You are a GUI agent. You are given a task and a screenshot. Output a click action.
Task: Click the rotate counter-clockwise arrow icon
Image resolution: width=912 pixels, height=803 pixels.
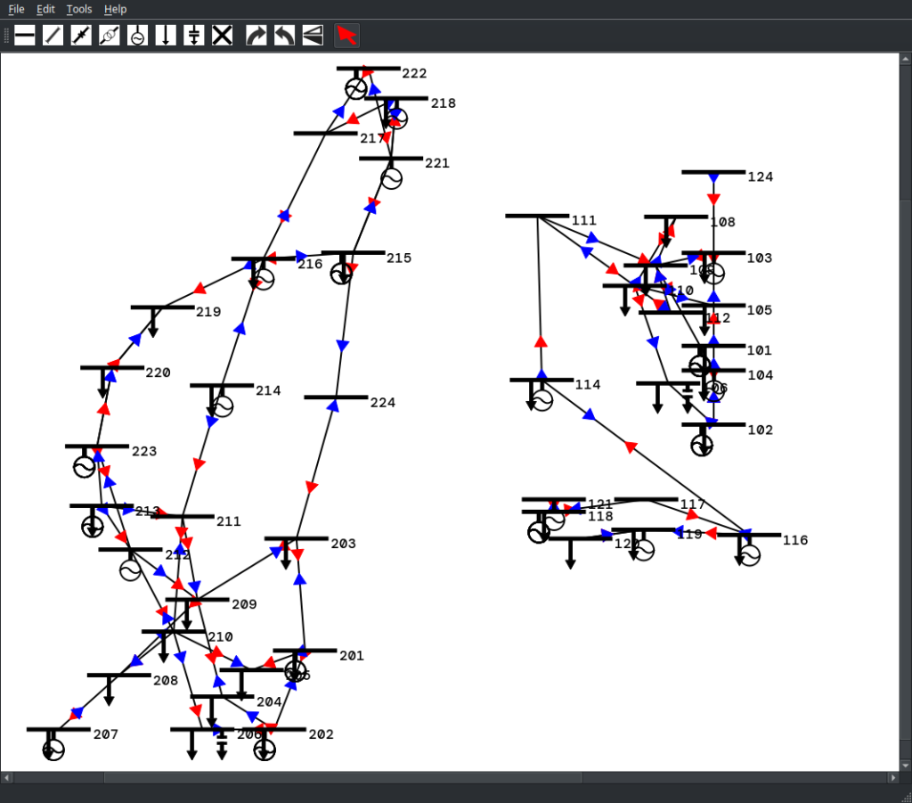tap(284, 36)
